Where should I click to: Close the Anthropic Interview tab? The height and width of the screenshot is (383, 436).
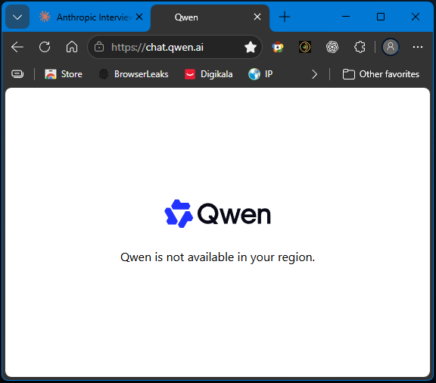click(x=139, y=17)
